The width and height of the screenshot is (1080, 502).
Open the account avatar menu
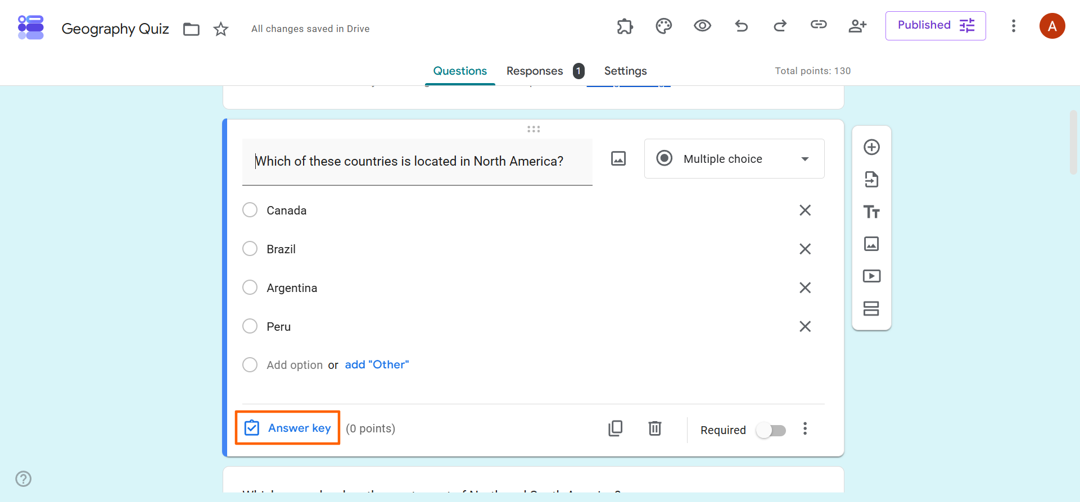tap(1052, 26)
